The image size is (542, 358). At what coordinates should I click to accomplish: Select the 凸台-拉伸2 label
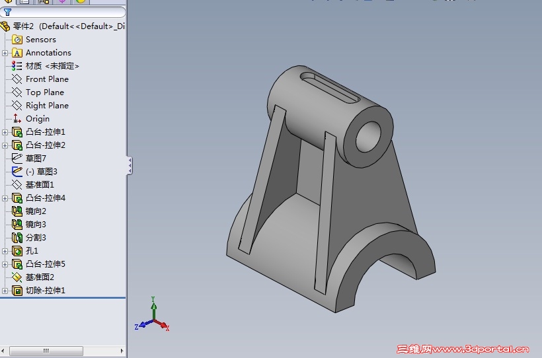(x=46, y=145)
